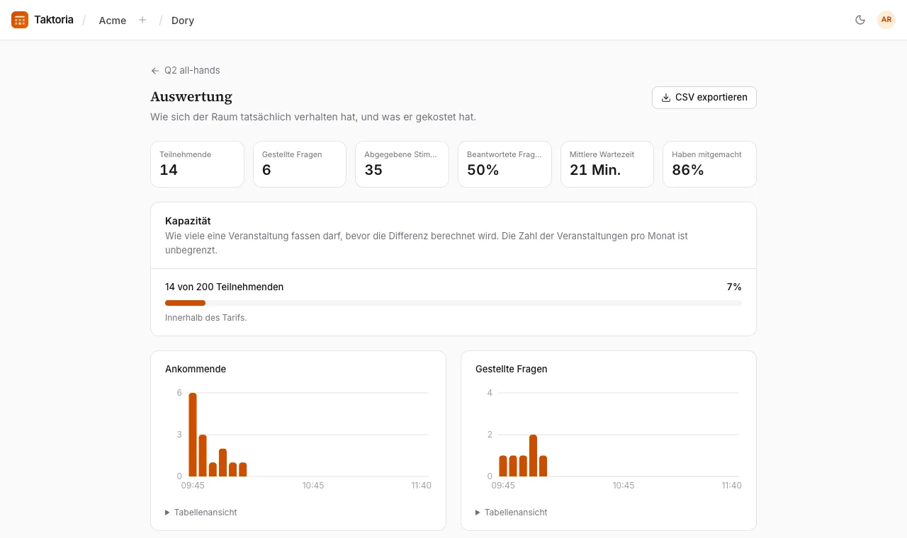Expand Tabellenansicht under Gestellte Fragen chart
907x538 pixels.
click(x=512, y=513)
